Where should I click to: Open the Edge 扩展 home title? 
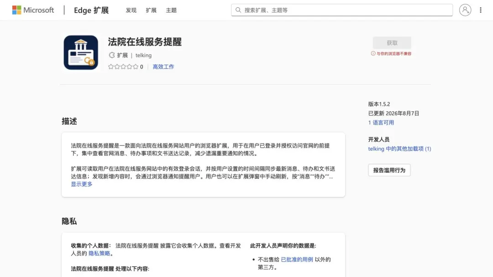pos(91,10)
